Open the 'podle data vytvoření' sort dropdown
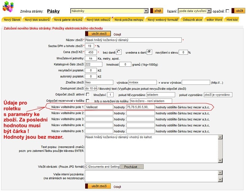Screen dimensions: 246x194 [195, 11]
